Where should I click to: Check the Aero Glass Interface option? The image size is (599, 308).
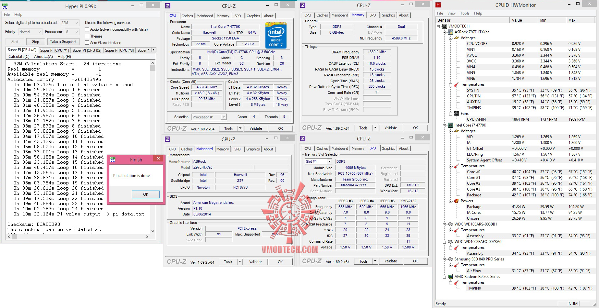[x=87, y=43]
